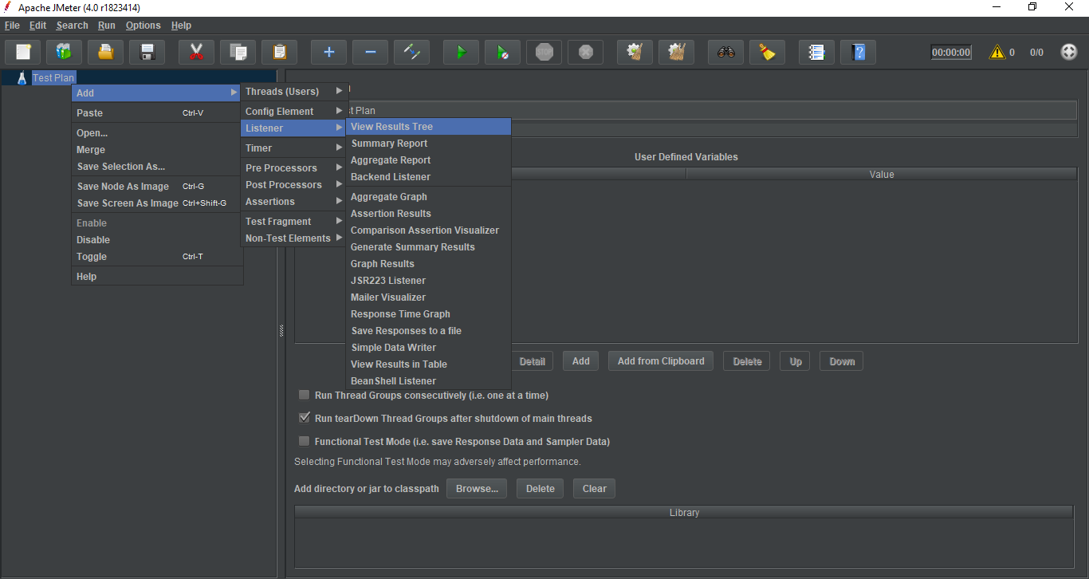Click the Save test plan floppy icon
Image resolution: width=1089 pixels, height=579 pixels.
tap(147, 53)
